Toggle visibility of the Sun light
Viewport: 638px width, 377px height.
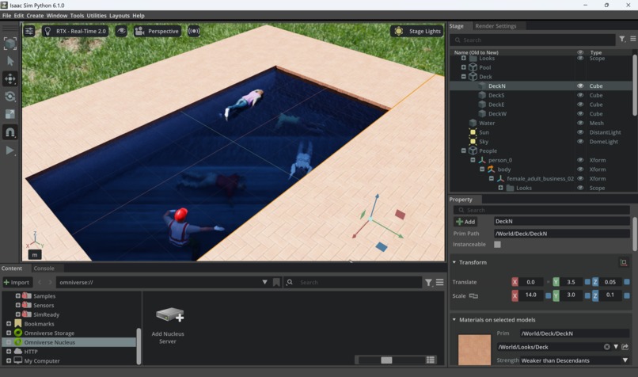(580, 132)
